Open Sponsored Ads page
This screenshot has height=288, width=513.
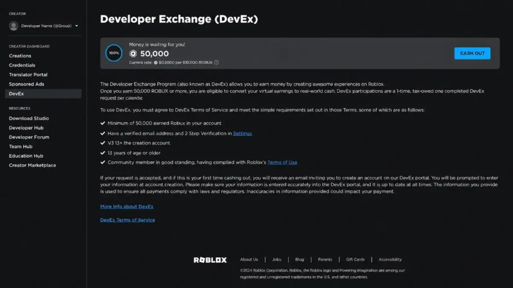pyautogui.click(x=27, y=84)
